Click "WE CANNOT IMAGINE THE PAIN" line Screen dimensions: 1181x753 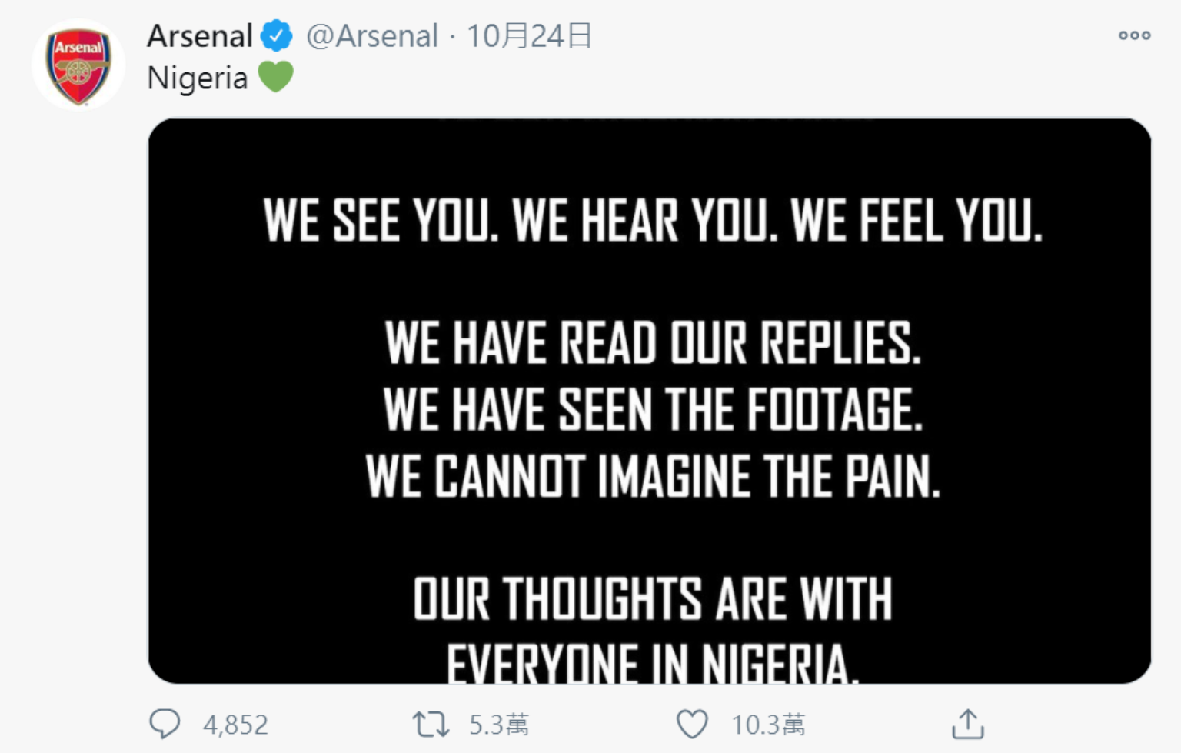[x=652, y=476]
